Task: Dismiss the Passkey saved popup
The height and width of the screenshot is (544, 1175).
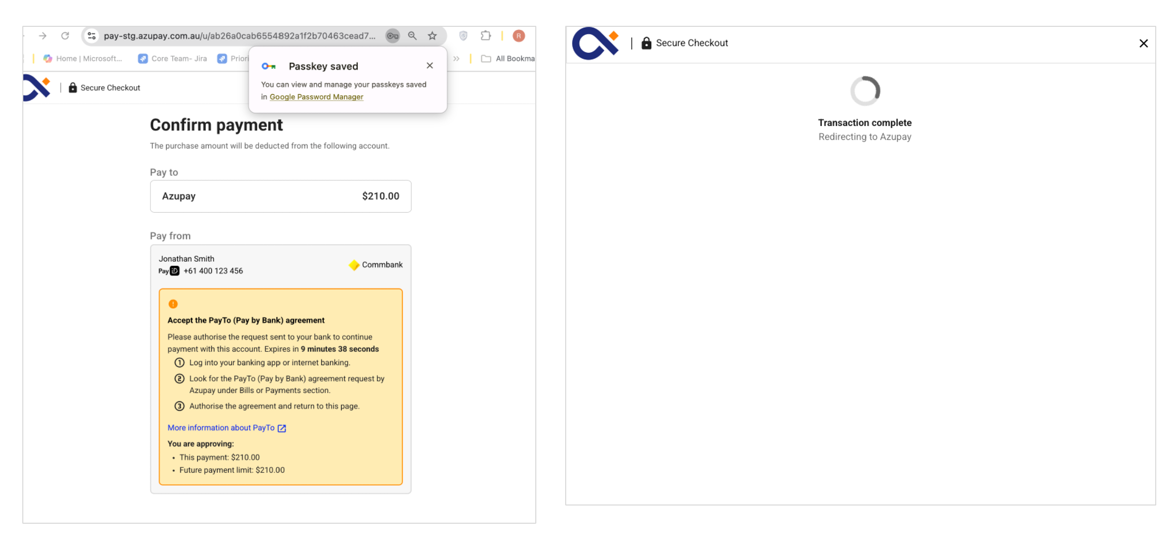Action: click(x=430, y=66)
